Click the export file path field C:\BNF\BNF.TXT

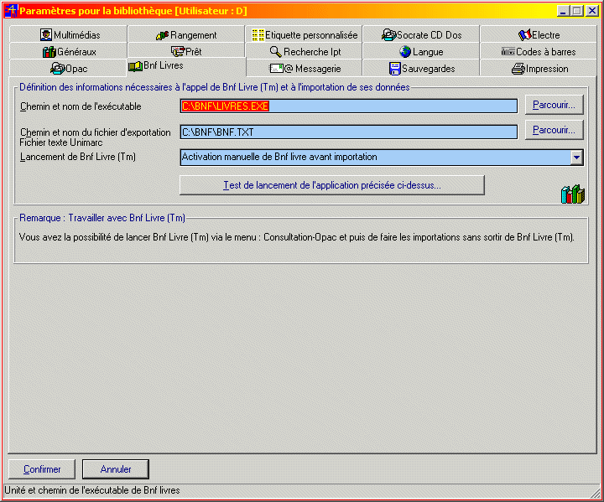coord(349,132)
